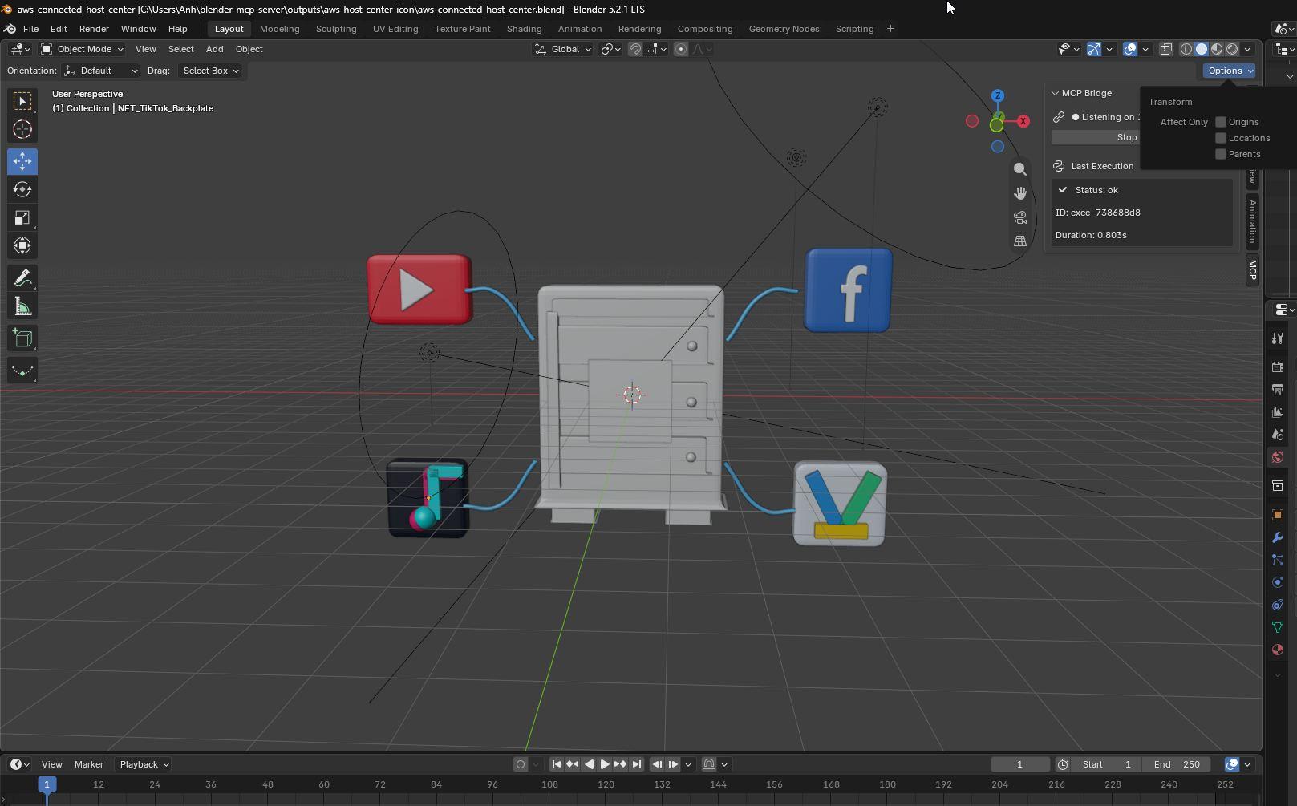
Task: Open the Render menu
Action: click(94, 29)
